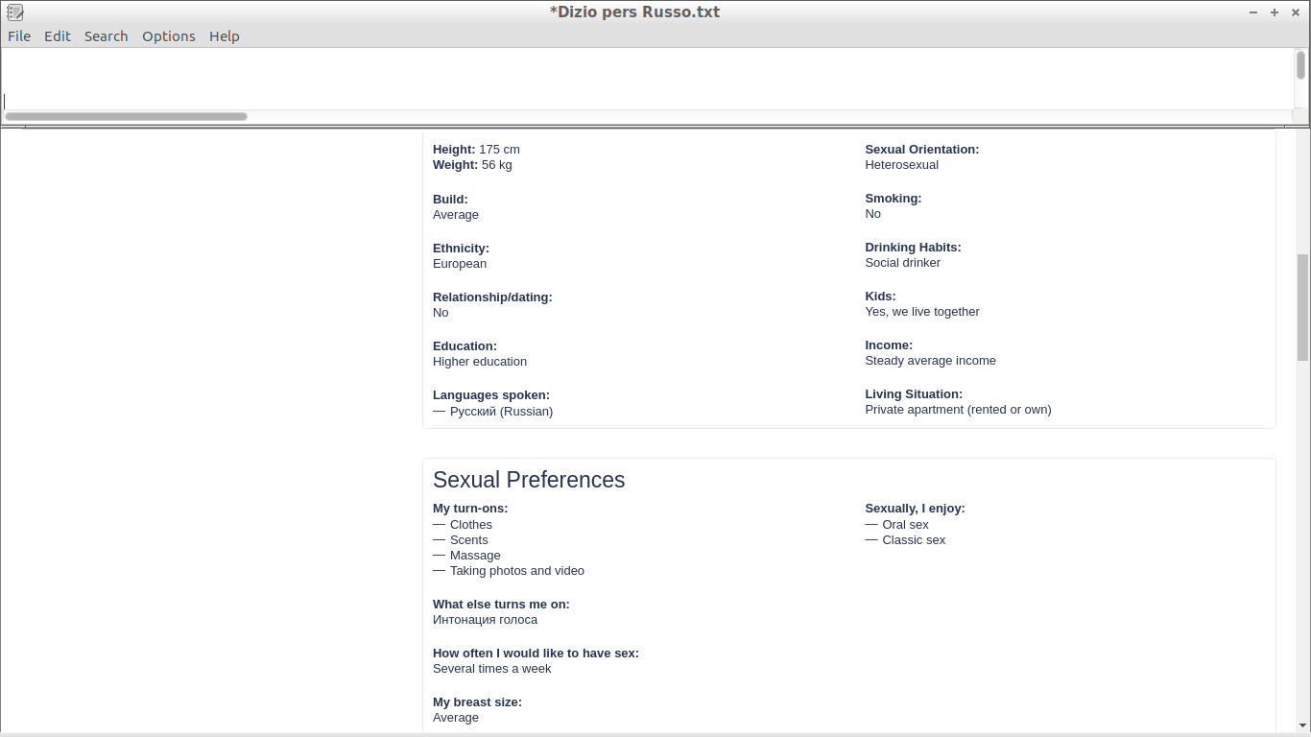Click the notepad app icon in title bar
Image resolution: width=1311 pixels, height=737 pixels.
[x=14, y=12]
